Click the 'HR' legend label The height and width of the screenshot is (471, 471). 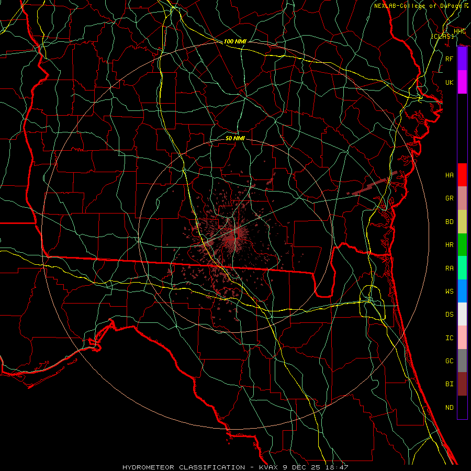[x=450, y=245]
